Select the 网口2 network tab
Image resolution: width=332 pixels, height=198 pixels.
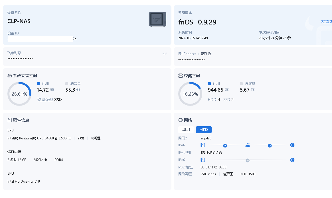pos(204,130)
